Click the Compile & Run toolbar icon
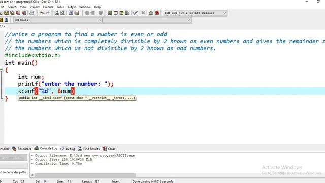 [x=121, y=13]
